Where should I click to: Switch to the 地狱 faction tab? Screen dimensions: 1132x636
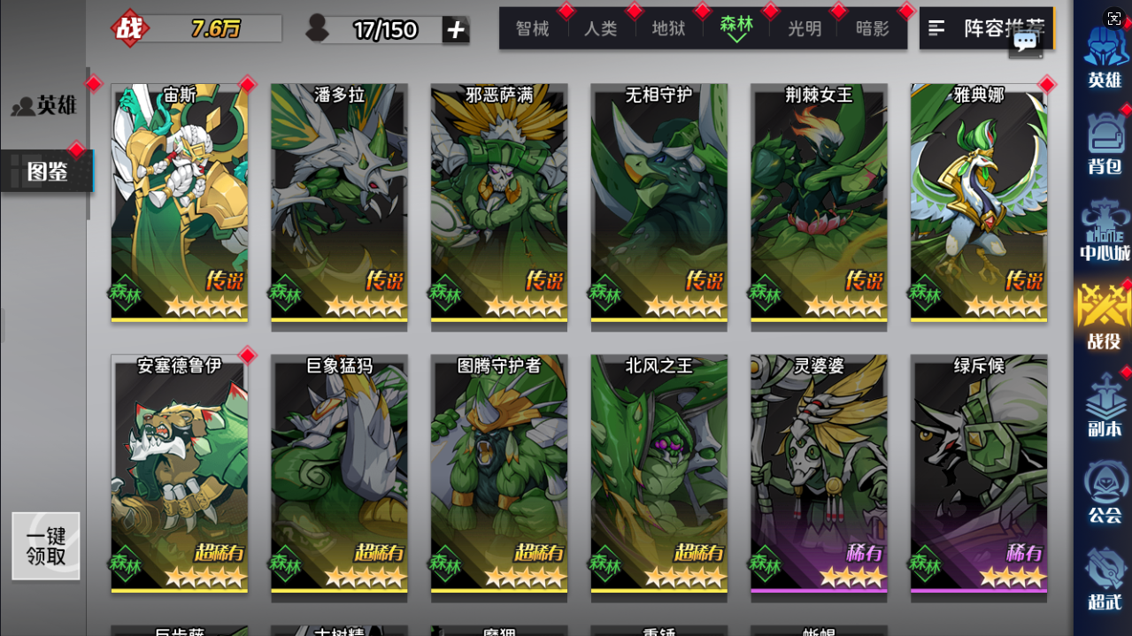[x=668, y=28]
